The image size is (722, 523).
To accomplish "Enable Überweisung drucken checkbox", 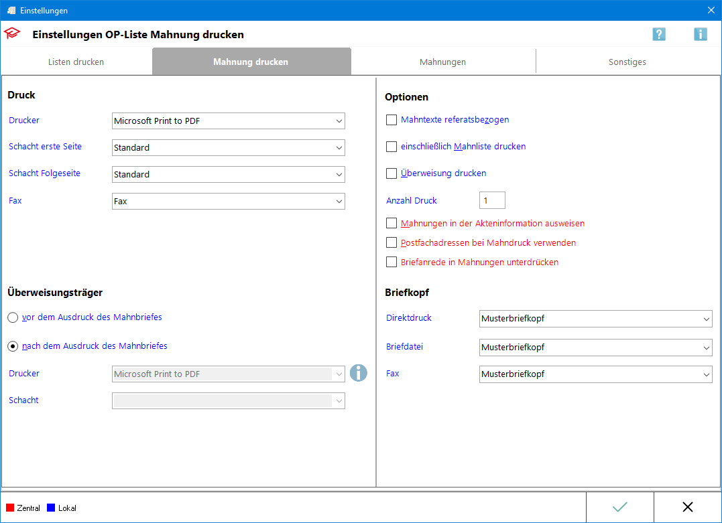I will tap(392, 173).
